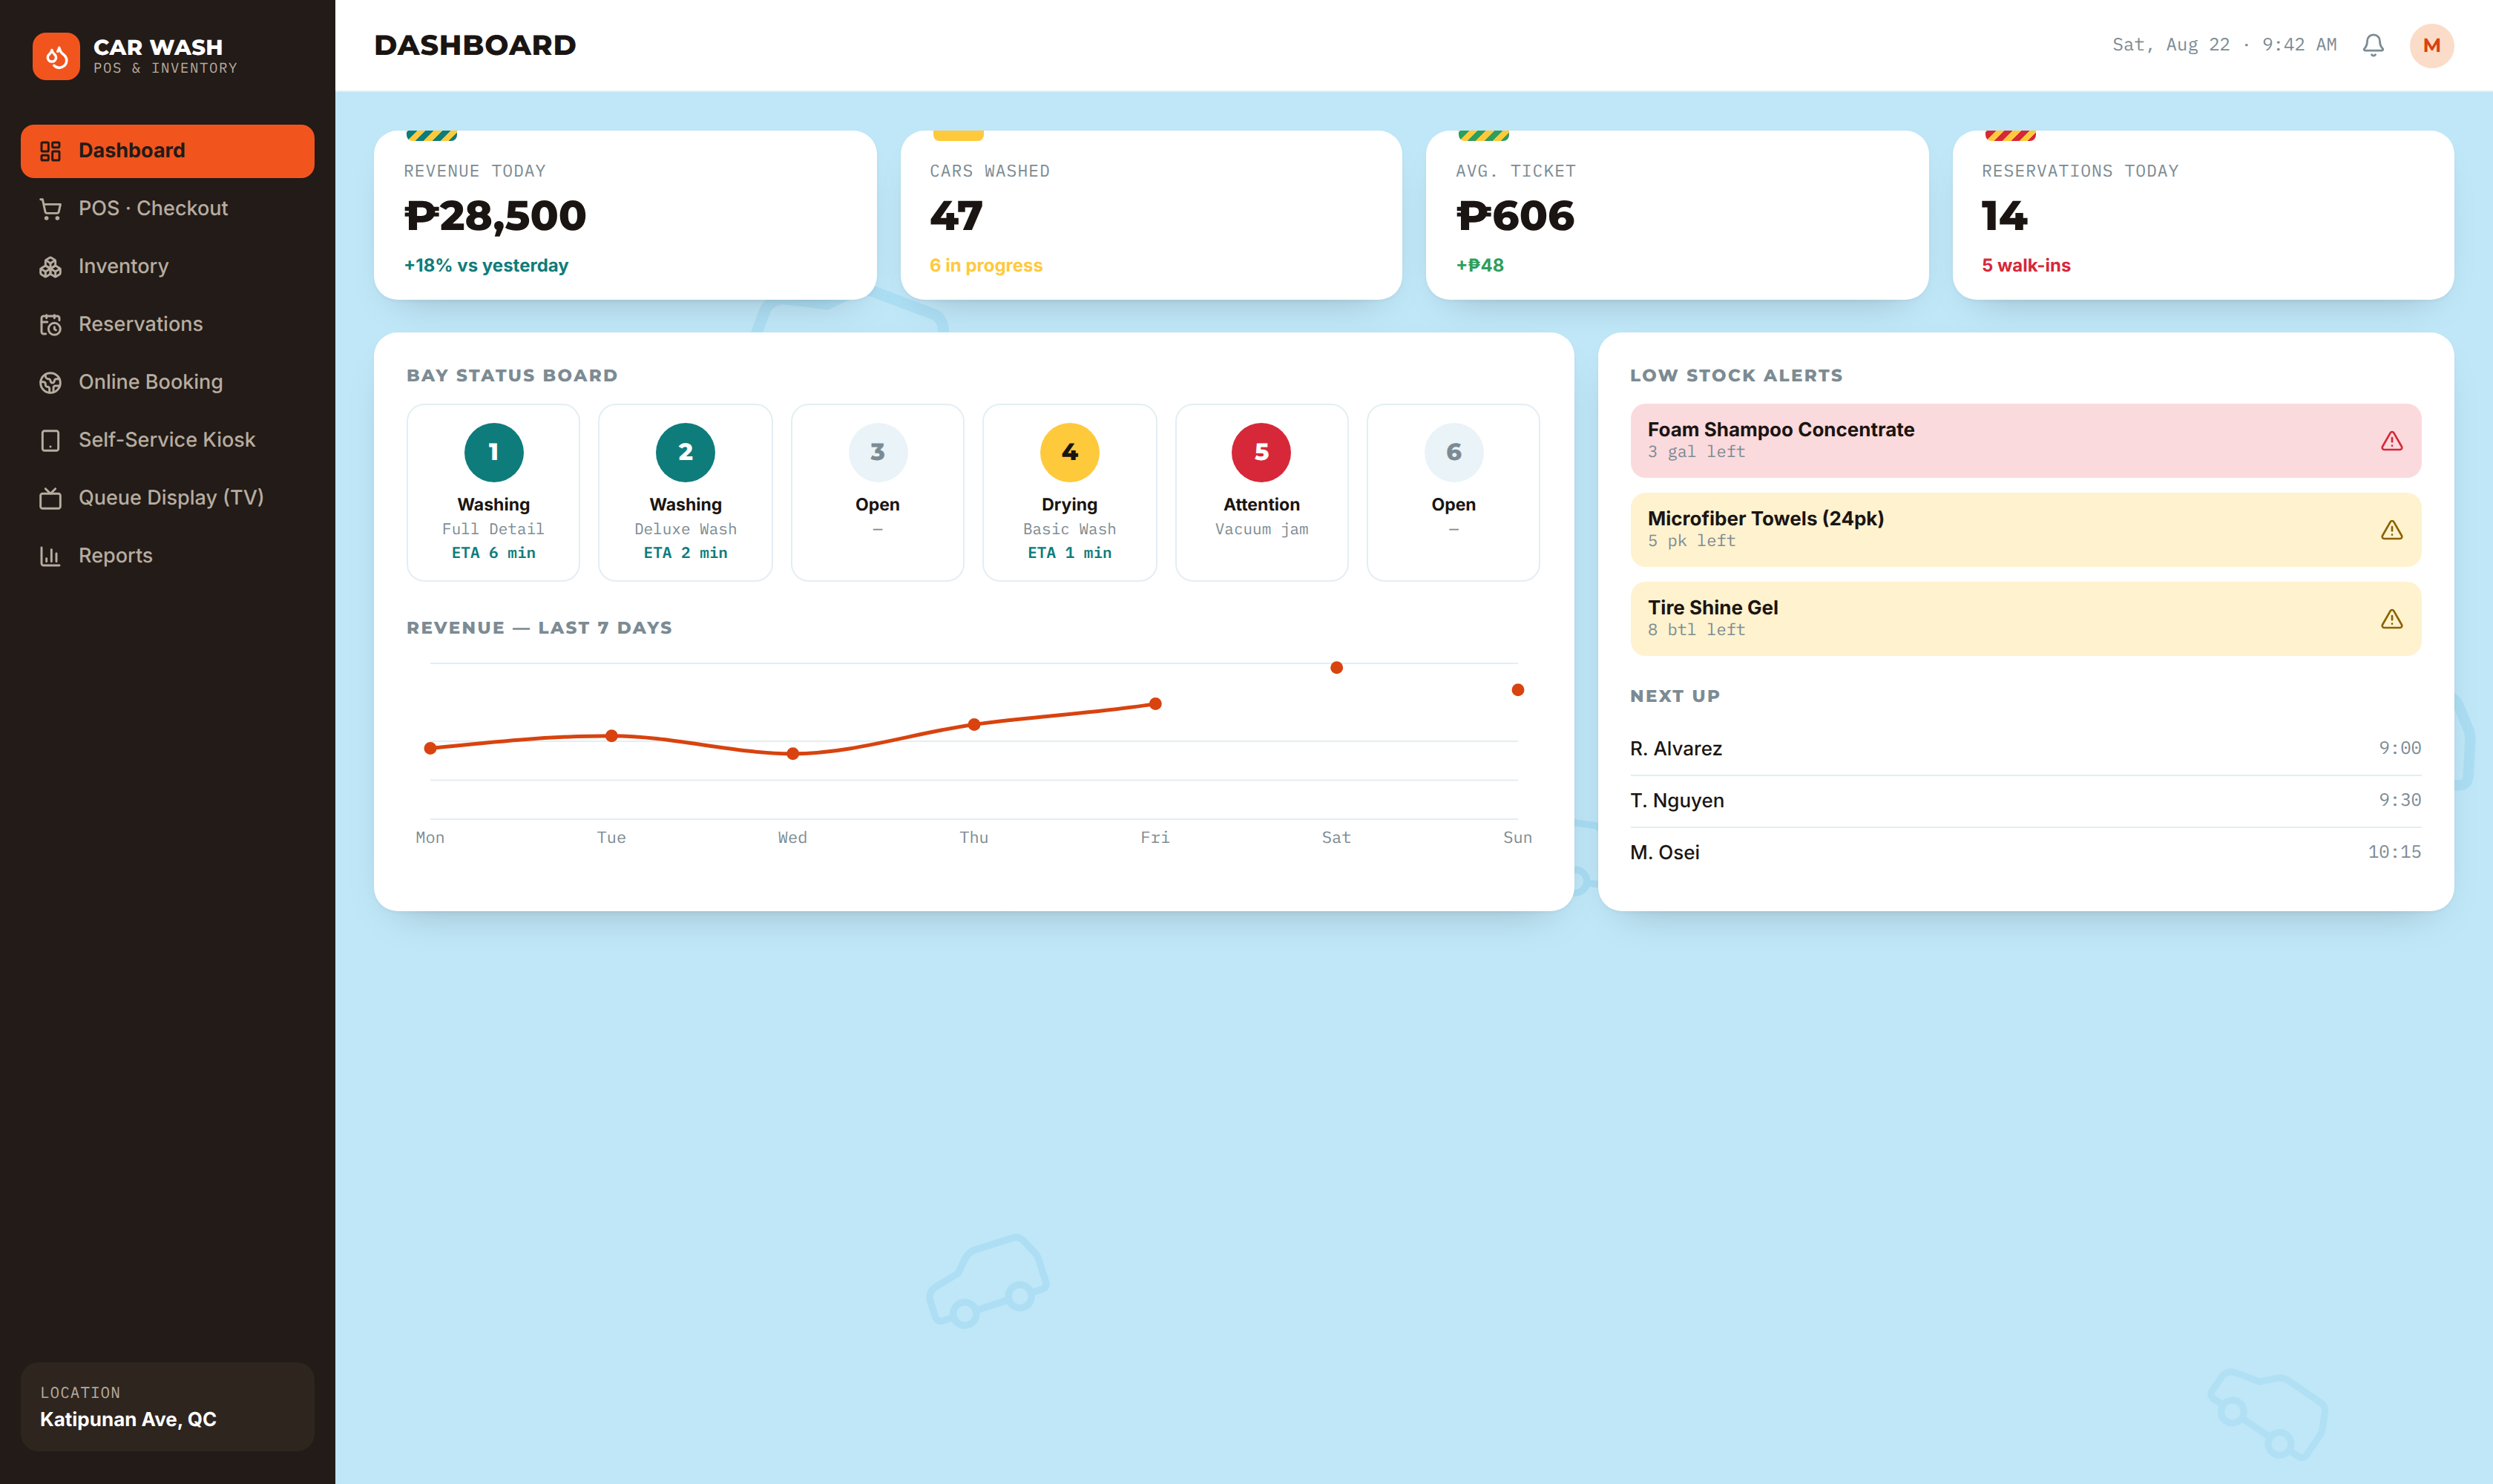Select bay 2 Deluxe Wash card

point(685,493)
